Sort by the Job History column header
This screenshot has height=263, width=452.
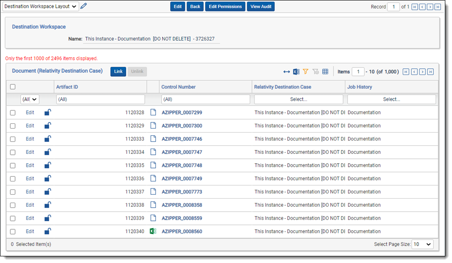tap(360, 87)
